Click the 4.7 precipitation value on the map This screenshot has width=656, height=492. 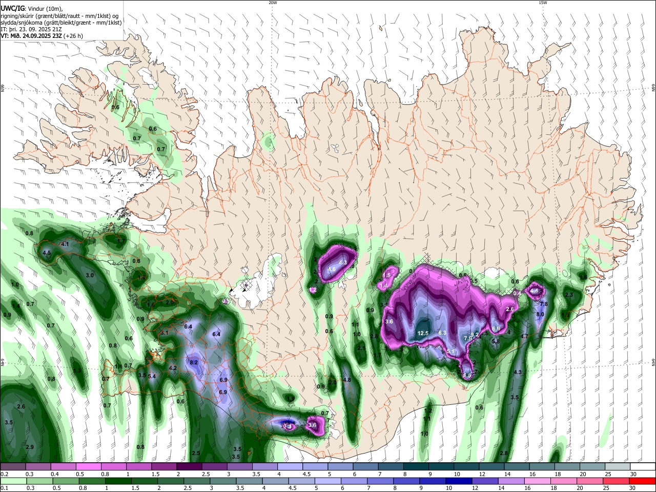point(524,336)
